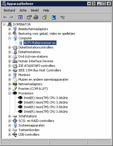
Task: Click the IEEE 1394 Bus icon
Action: (15, 70)
